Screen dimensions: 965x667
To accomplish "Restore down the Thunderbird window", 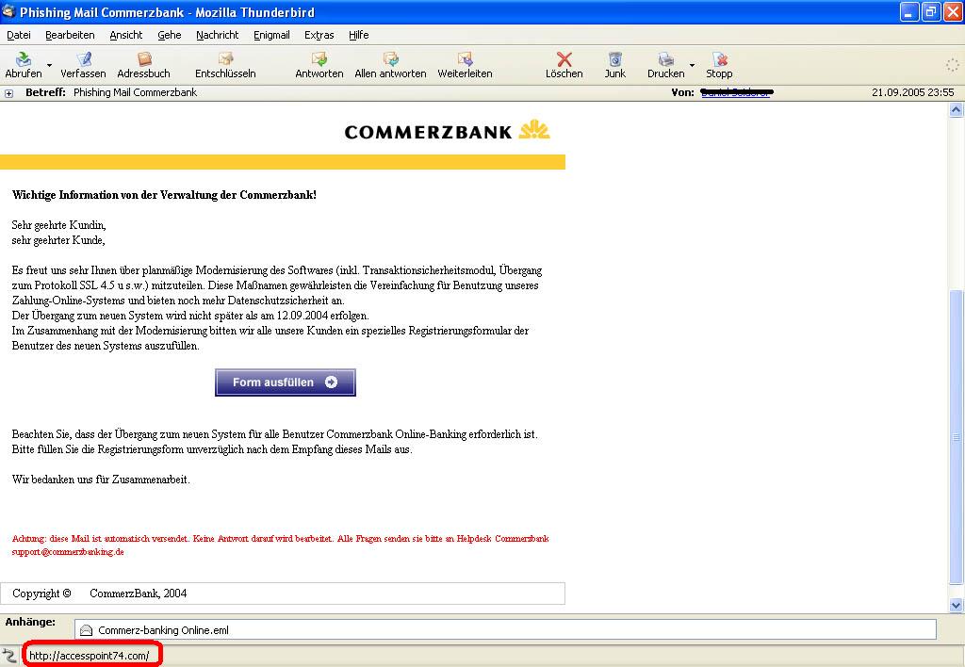I will click(x=931, y=11).
